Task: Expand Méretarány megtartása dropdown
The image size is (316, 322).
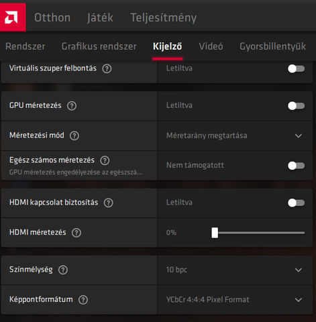Action: pos(235,136)
